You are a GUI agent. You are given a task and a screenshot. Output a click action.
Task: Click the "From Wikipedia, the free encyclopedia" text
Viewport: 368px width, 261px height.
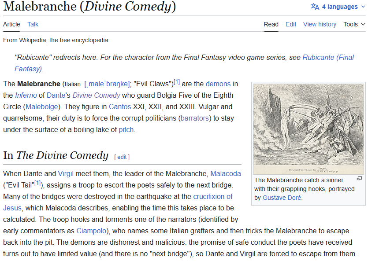point(56,40)
